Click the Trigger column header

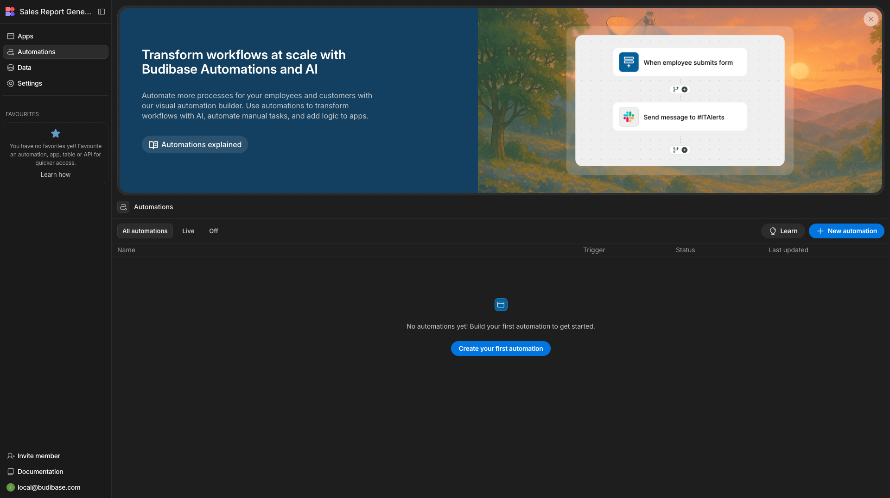594,250
